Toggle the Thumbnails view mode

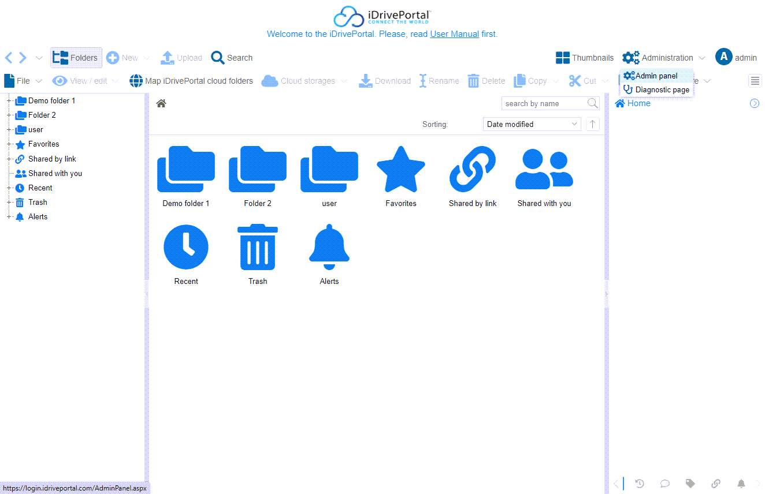[x=585, y=58]
